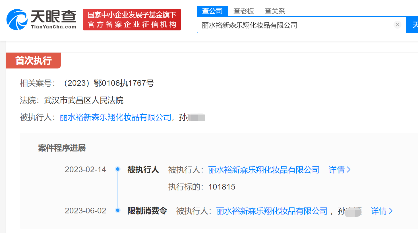The height and width of the screenshot is (233, 418).
Task: Open the company link in 被执行人 row
Action: 115,117
